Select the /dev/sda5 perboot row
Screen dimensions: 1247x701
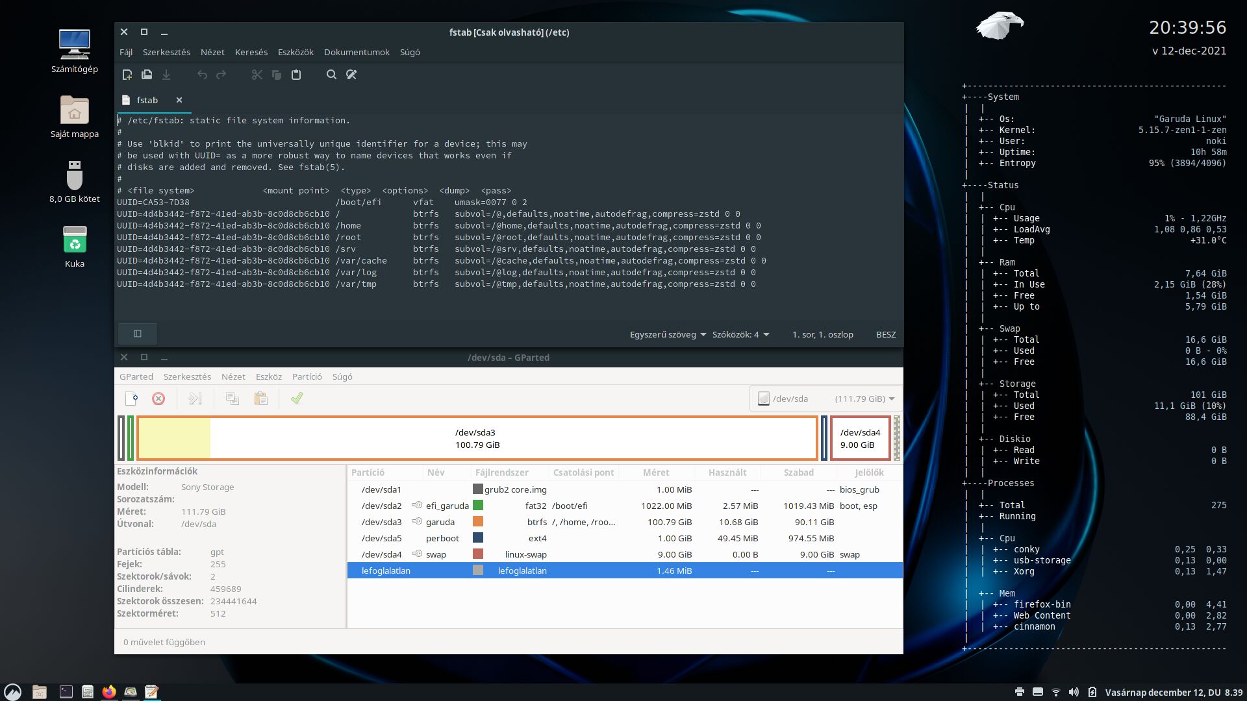pyautogui.click(x=625, y=538)
